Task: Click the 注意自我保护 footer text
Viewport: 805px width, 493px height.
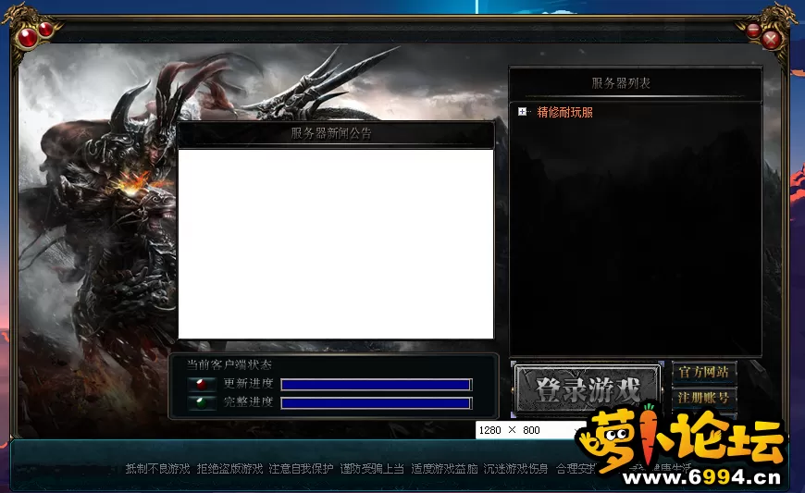Action: coord(301,468)
